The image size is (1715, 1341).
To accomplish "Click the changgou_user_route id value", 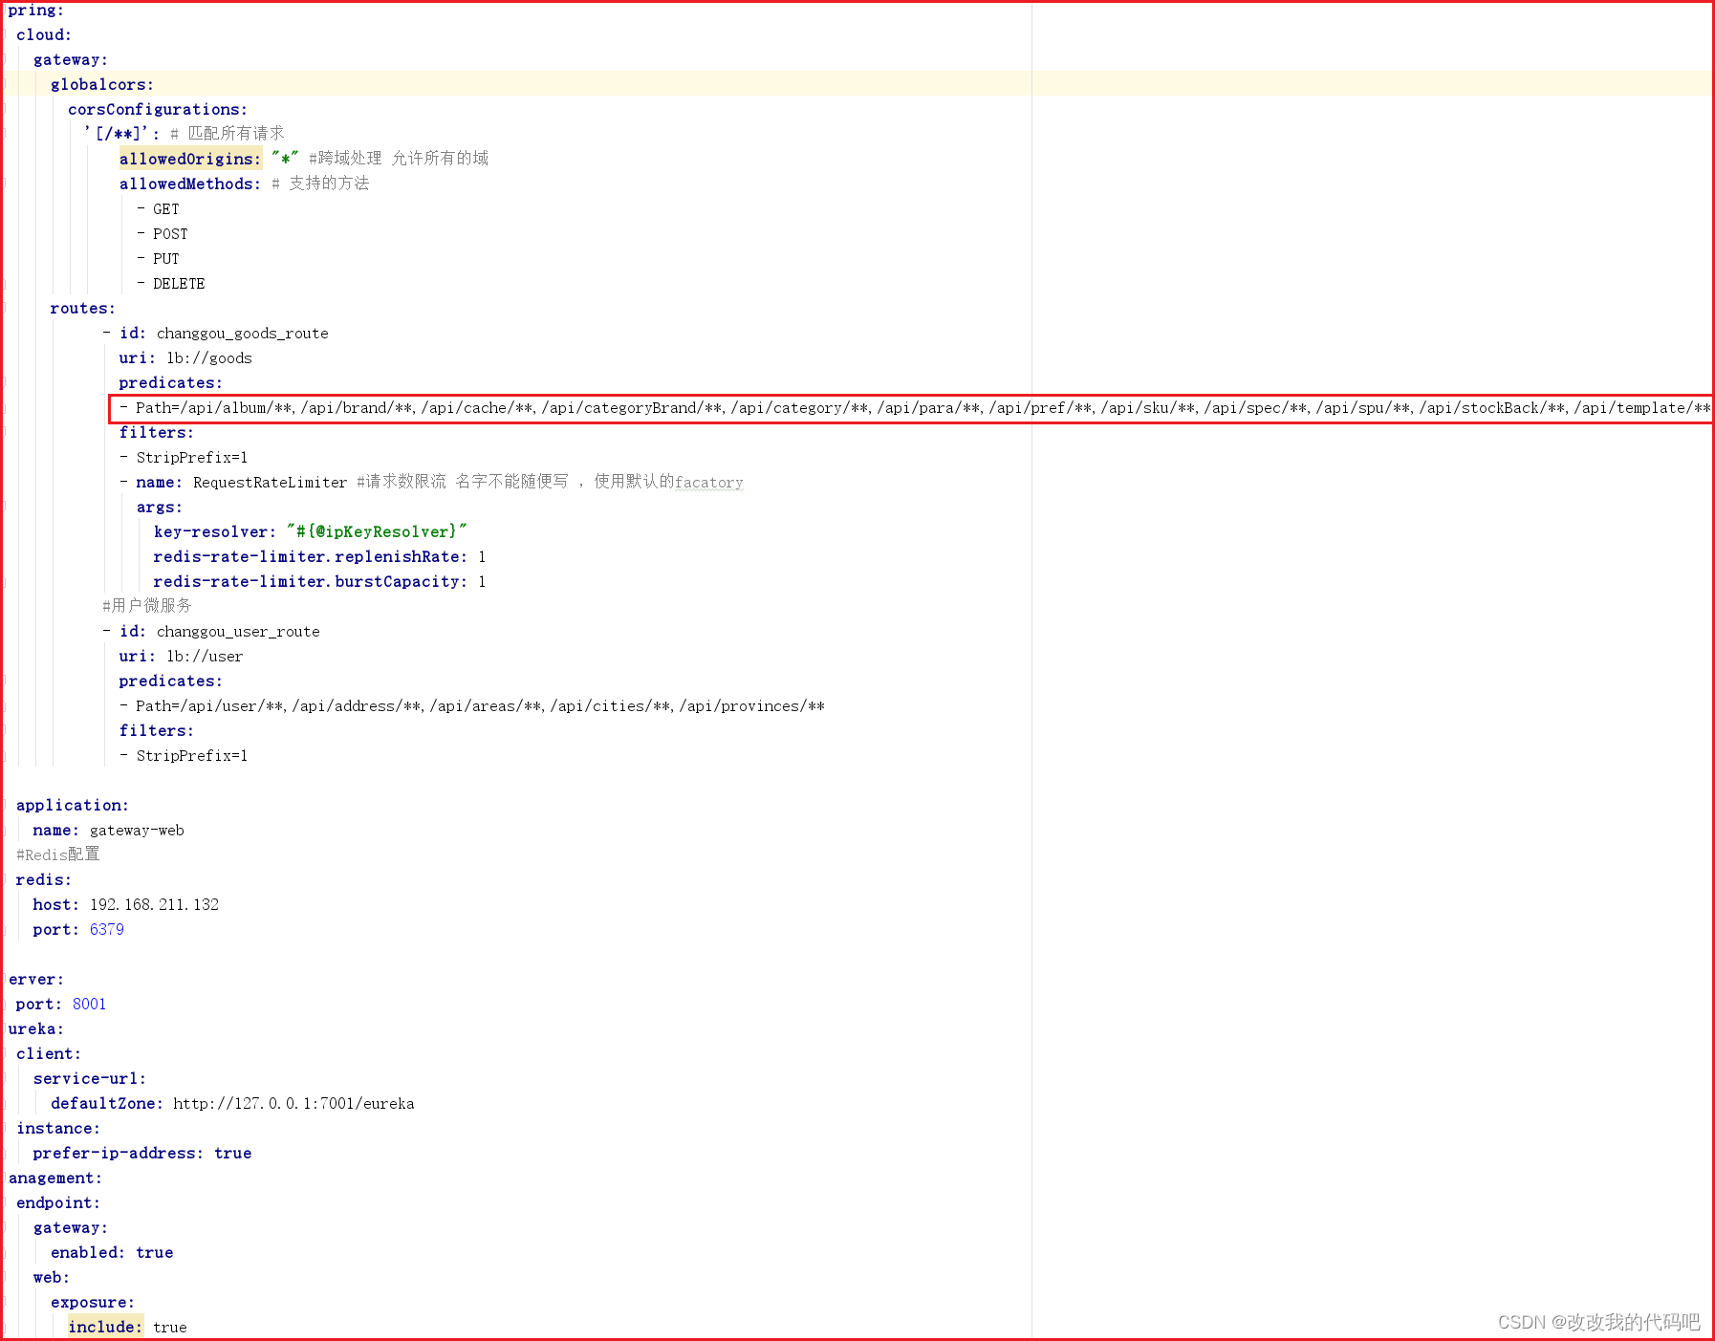I will point(238,631).
